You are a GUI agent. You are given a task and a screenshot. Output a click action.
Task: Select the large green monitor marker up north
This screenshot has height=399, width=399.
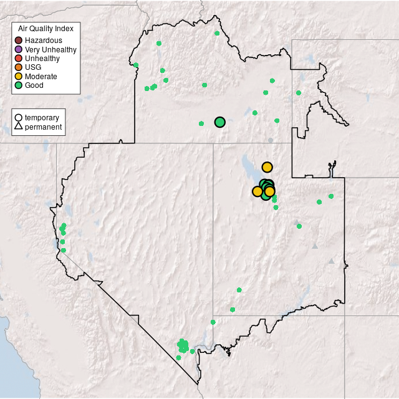point(219,122)
